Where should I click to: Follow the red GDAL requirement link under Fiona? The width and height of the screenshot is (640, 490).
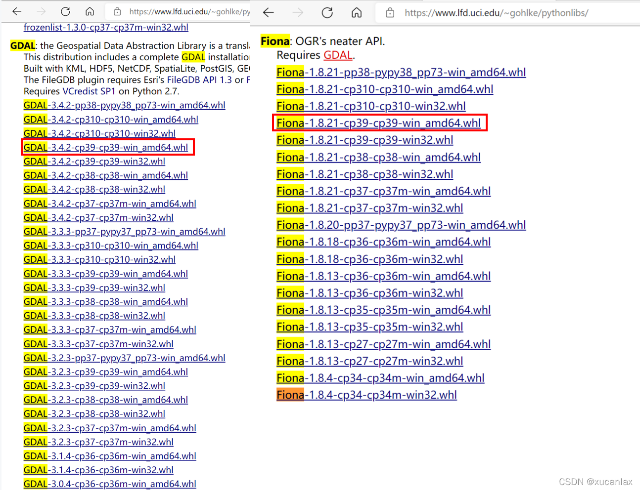(338, 55)
